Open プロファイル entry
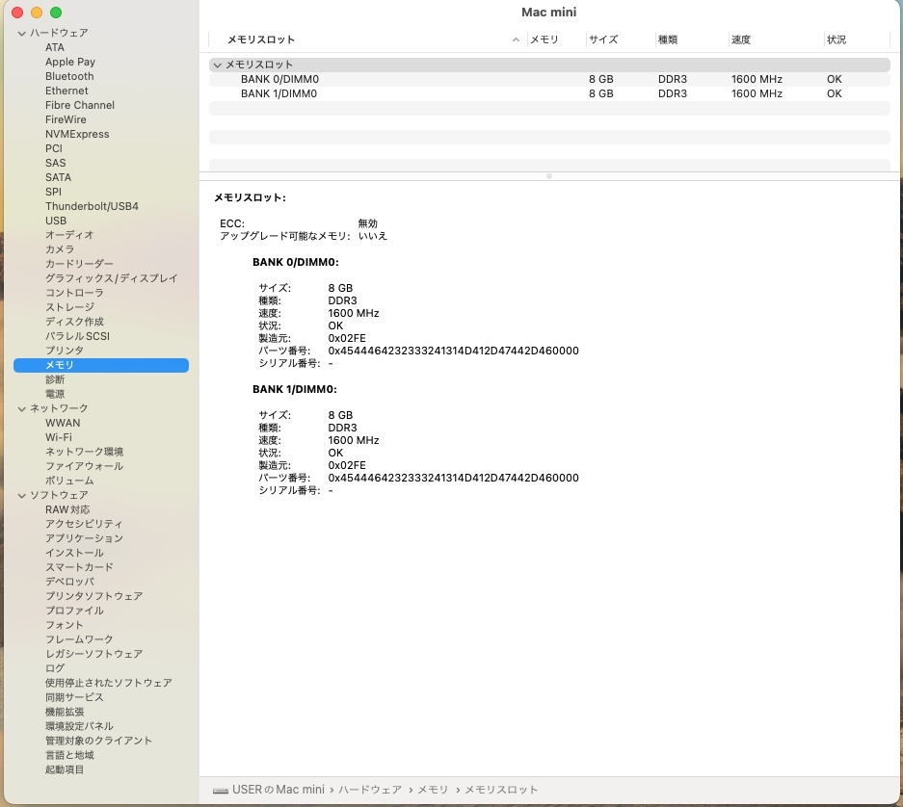This screenshot has height=807, width=903. coord(74,611)
